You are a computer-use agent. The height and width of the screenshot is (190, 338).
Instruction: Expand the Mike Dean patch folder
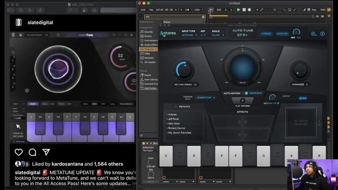coord(173,123)
